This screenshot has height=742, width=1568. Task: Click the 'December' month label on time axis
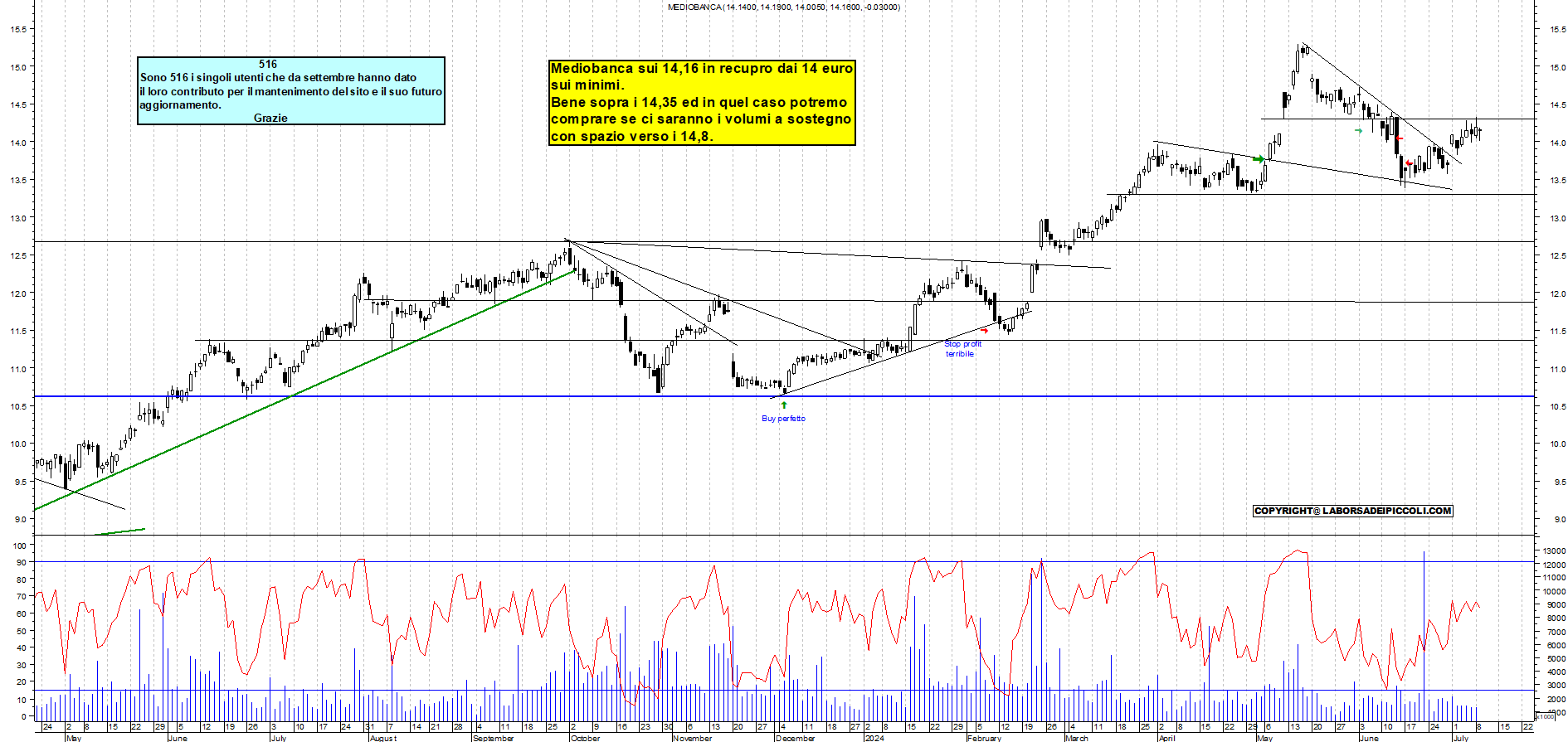(795, 738)
